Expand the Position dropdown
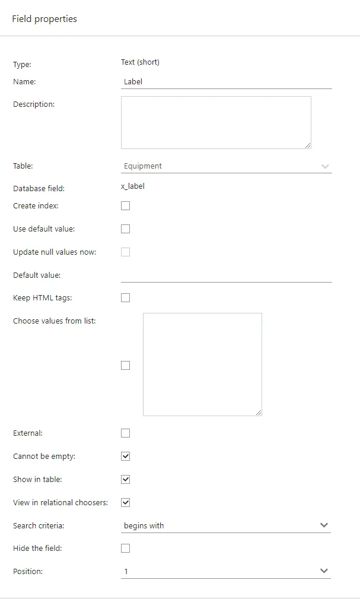The width and height of the screenshot is (360, 599). point(219,571)
